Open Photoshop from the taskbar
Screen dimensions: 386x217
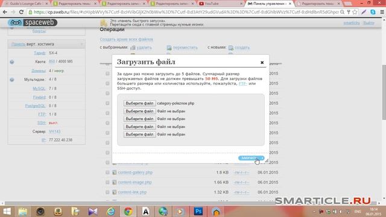[x=198, y=212]
